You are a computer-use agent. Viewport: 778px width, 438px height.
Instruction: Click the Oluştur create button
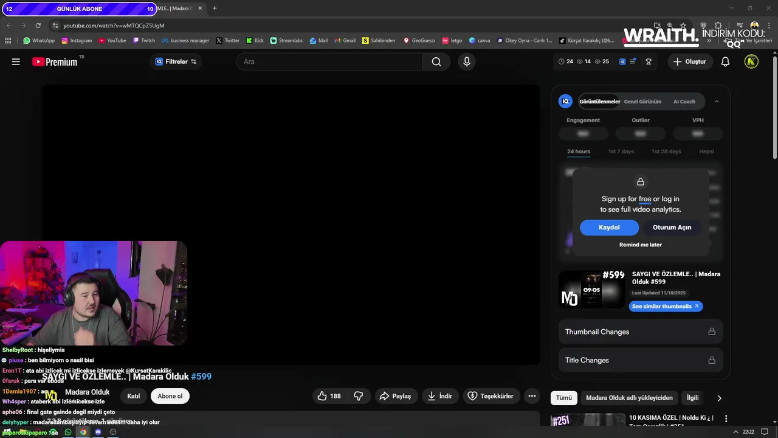coord(690,61)
